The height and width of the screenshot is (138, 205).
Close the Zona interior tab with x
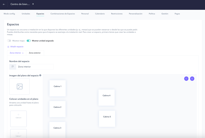point(23,53)
